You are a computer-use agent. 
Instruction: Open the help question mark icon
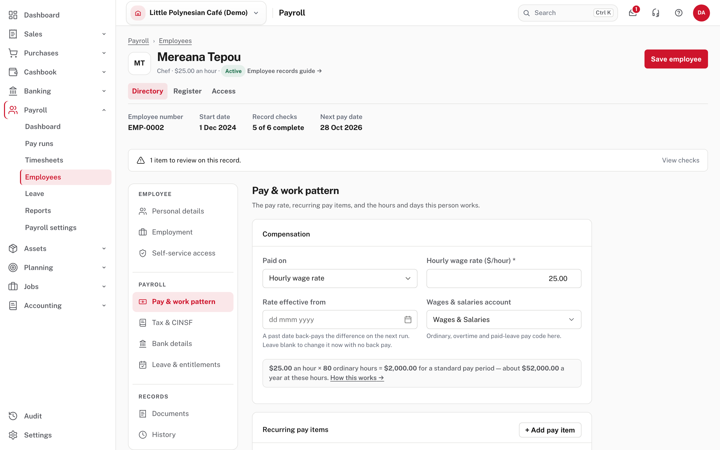coord(678,13)
